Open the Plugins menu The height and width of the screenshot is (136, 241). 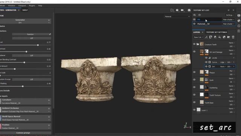(x=32, y=6)
